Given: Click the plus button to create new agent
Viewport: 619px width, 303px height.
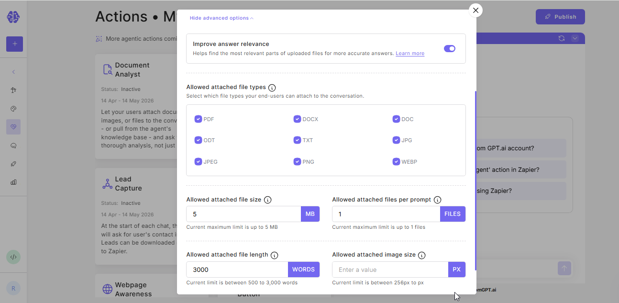Looking at the screenshot, I should coord(14,44).
